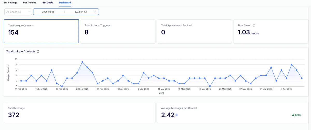Select the Total Appointment Booked card
This screenshot has height=130, width=311.
tap(194, 31)
